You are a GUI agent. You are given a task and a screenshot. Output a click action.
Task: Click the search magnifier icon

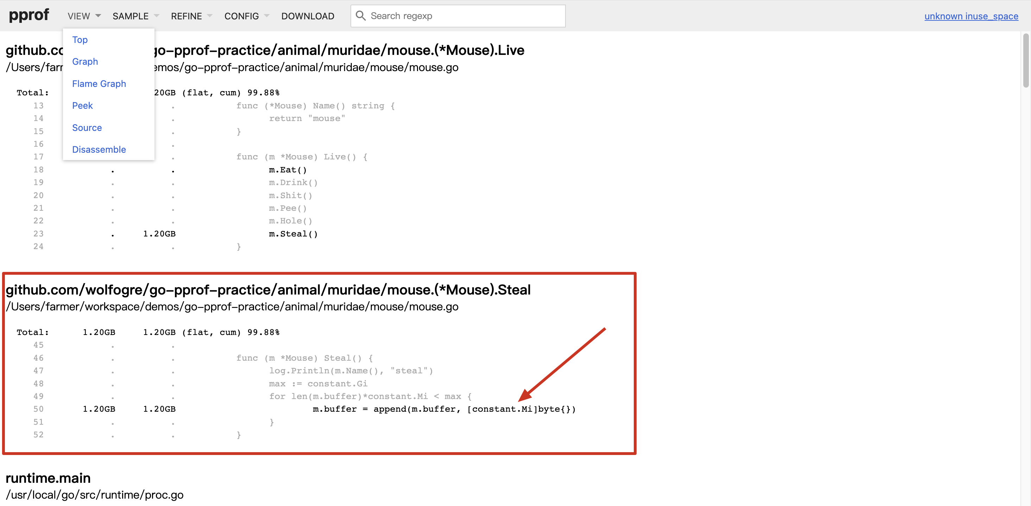(360, 15)
